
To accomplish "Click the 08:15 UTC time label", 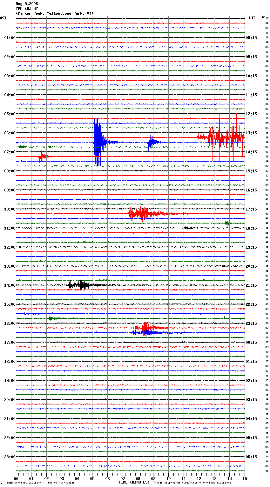I will [x=251, y=38].
